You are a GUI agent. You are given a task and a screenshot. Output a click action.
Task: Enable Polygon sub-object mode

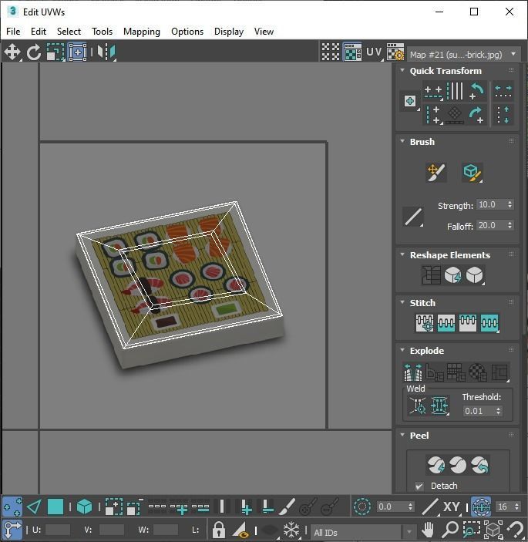click(55, 507)
